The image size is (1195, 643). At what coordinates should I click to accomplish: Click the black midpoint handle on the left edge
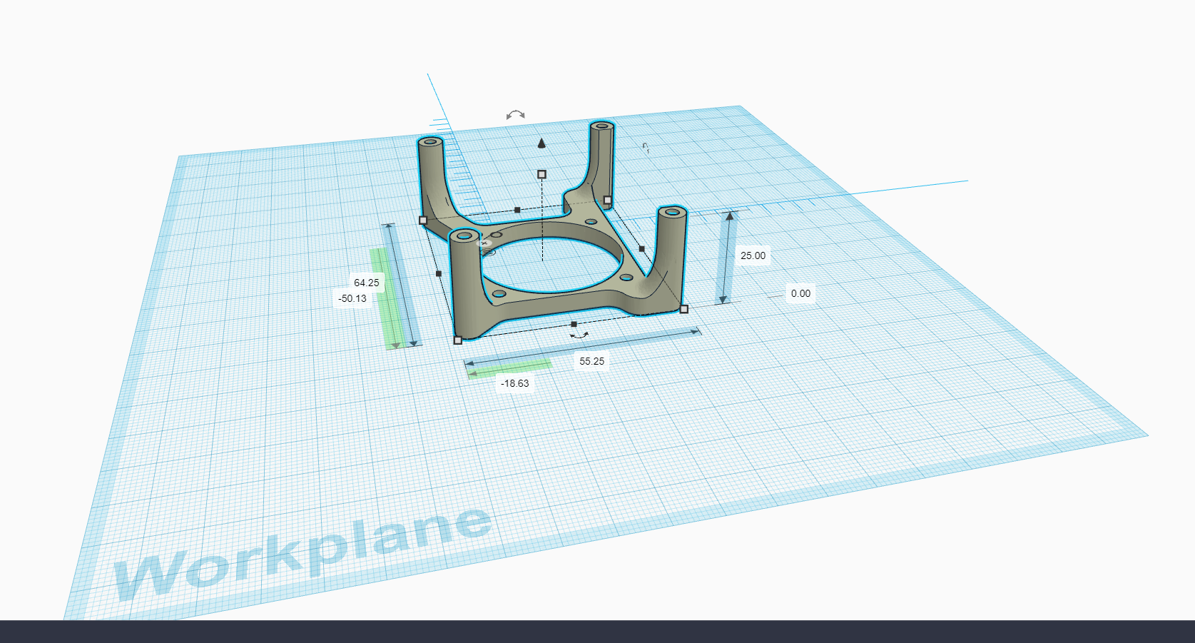[439, 273]
